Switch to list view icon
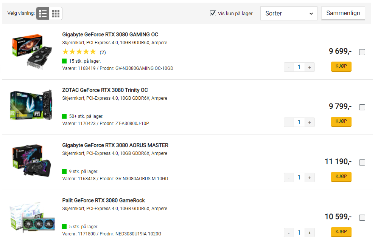Screen dimensions: 375x249 [43, 13]
